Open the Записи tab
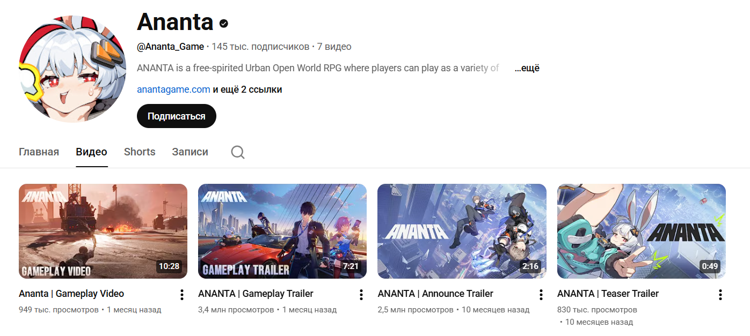 (190, 152)
